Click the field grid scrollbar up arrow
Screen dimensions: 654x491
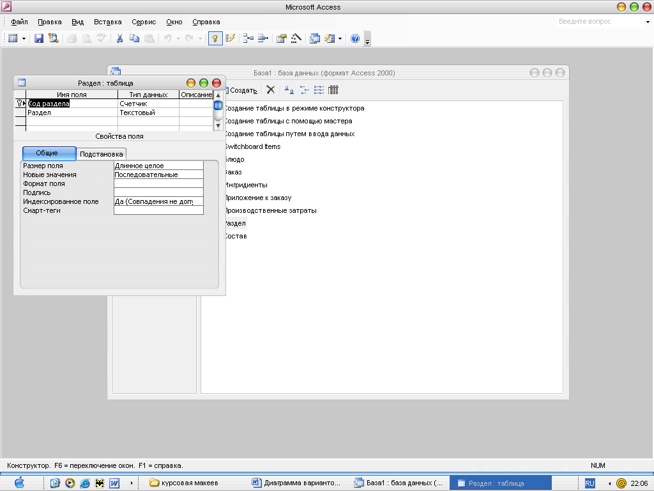[x=218, y=95]
